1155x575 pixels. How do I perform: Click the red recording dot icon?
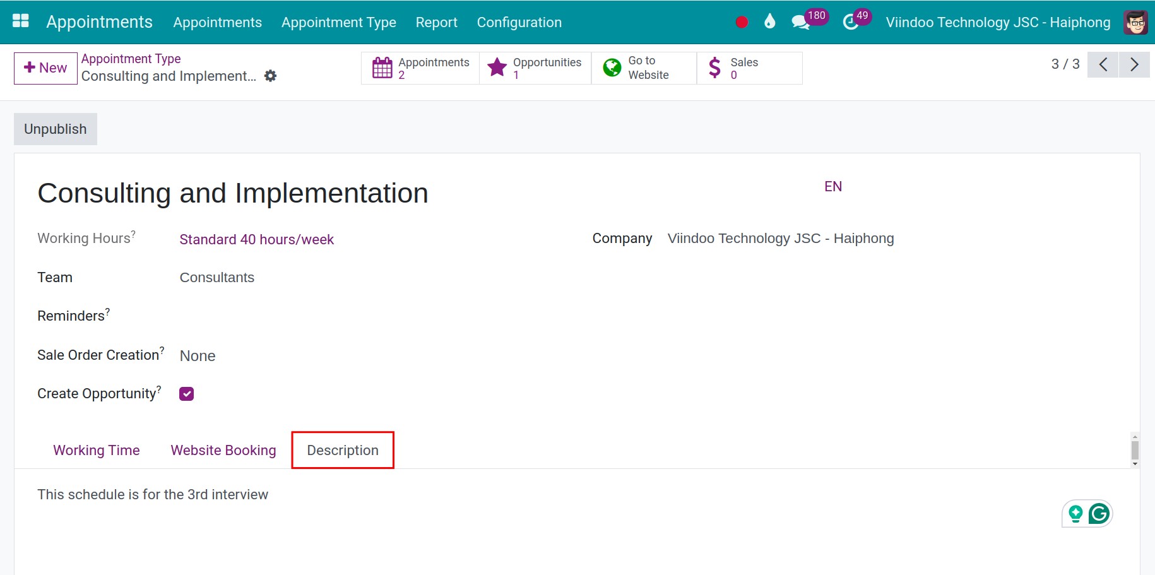pos(742,22)
